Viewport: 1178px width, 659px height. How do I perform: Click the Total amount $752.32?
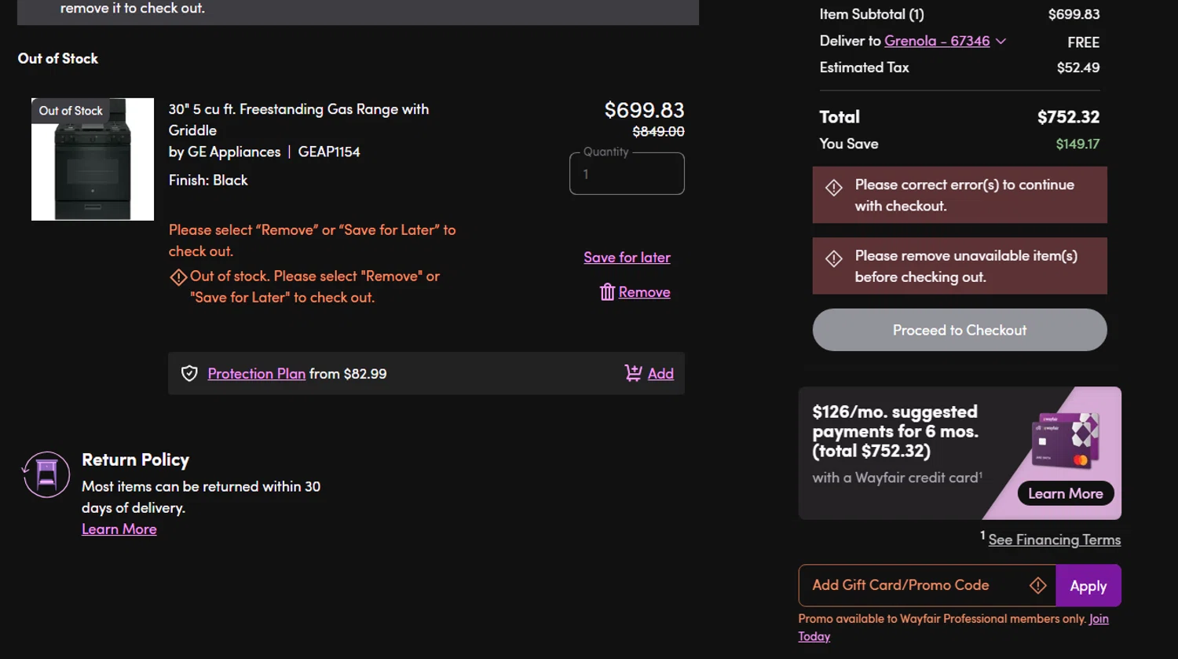[1068, 117]
